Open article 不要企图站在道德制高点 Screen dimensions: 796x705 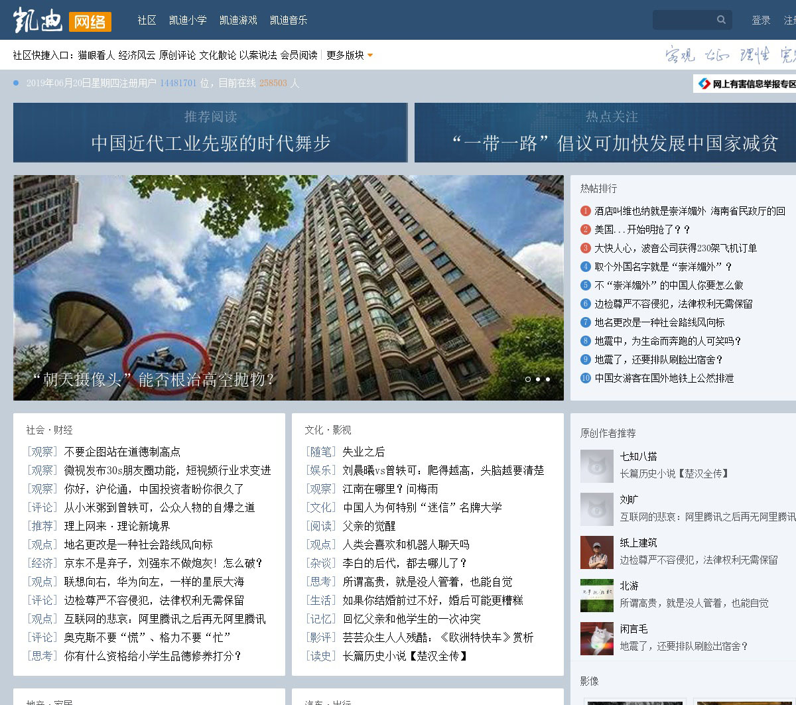[122, 452]
